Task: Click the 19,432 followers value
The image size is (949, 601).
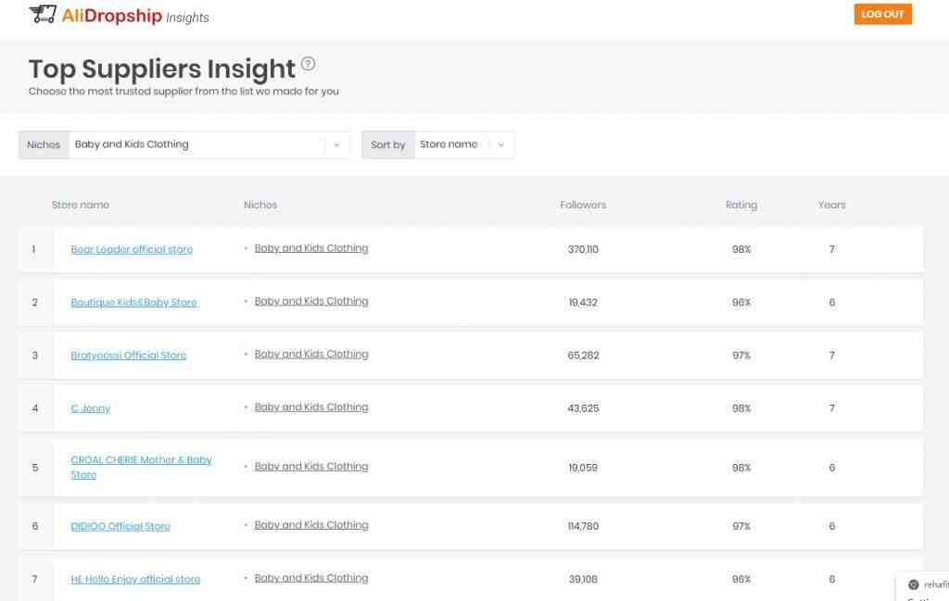Action: [583, 302]
